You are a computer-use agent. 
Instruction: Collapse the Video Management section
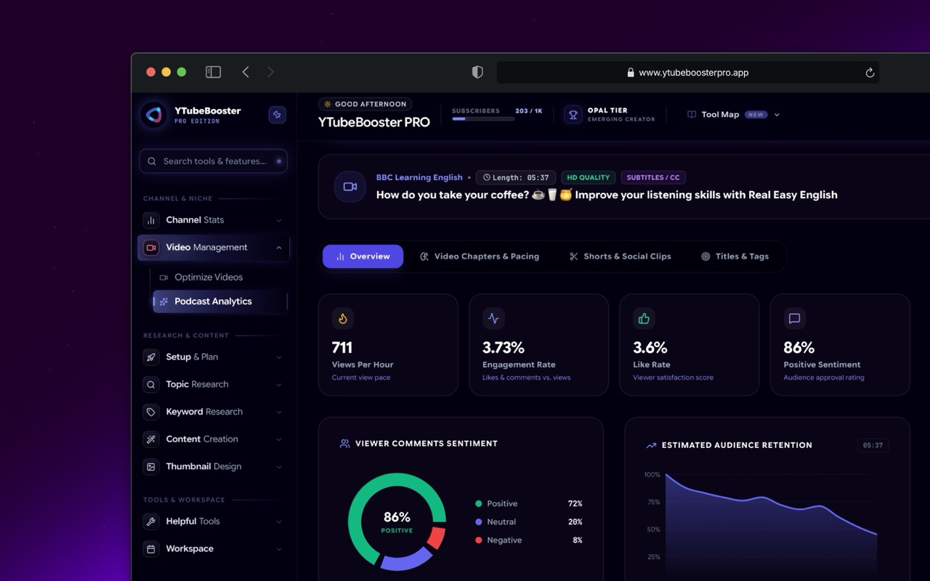point(279,248)
